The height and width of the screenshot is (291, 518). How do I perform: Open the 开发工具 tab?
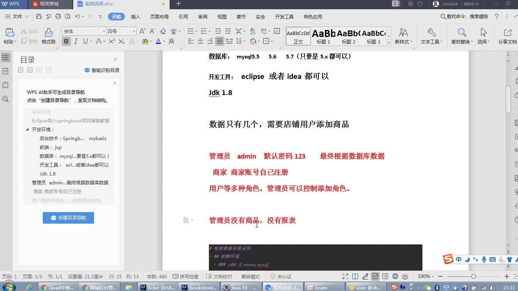point(284,17)
